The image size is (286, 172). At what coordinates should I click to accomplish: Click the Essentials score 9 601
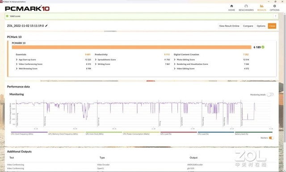click(88, 55)
